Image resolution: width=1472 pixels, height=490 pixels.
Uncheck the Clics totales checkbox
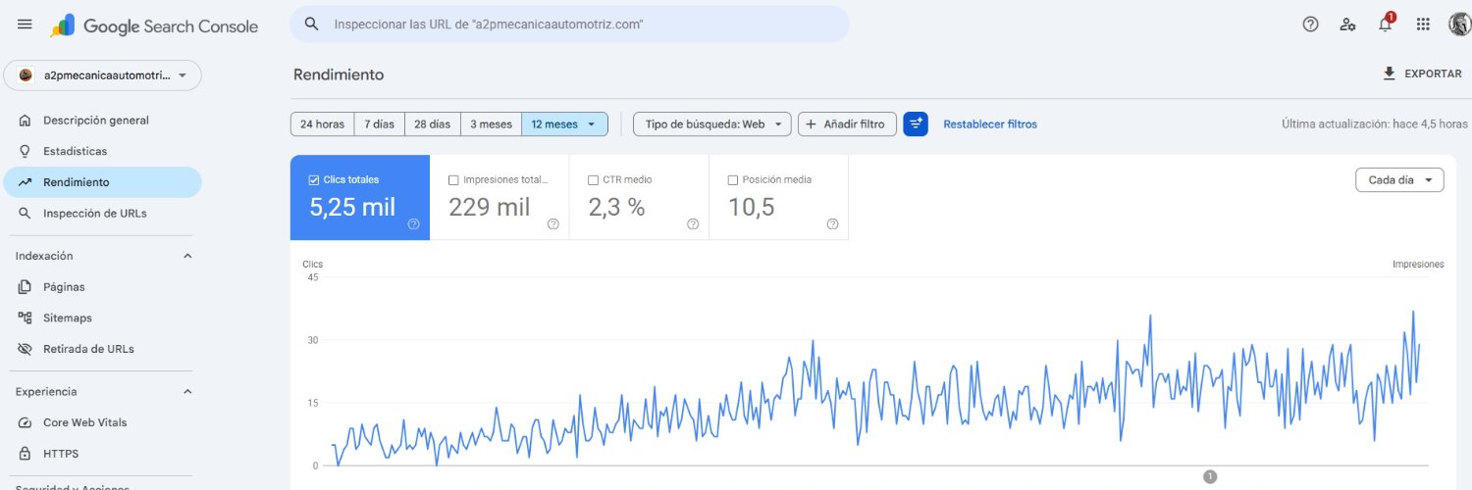click(314, 180)
